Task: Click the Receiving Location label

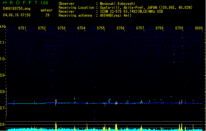Action: [76, 8]
